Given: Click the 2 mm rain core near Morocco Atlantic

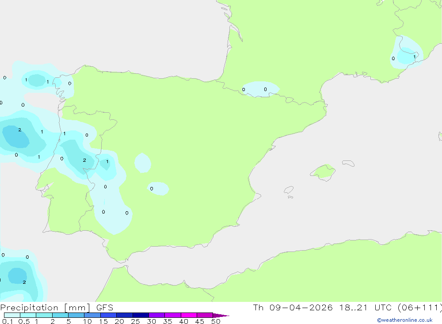Looking at the screenshot, I should 18,275.
